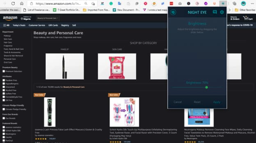Click the browser refresh button
Screen dimensions: 256x143
coord(13,4)
